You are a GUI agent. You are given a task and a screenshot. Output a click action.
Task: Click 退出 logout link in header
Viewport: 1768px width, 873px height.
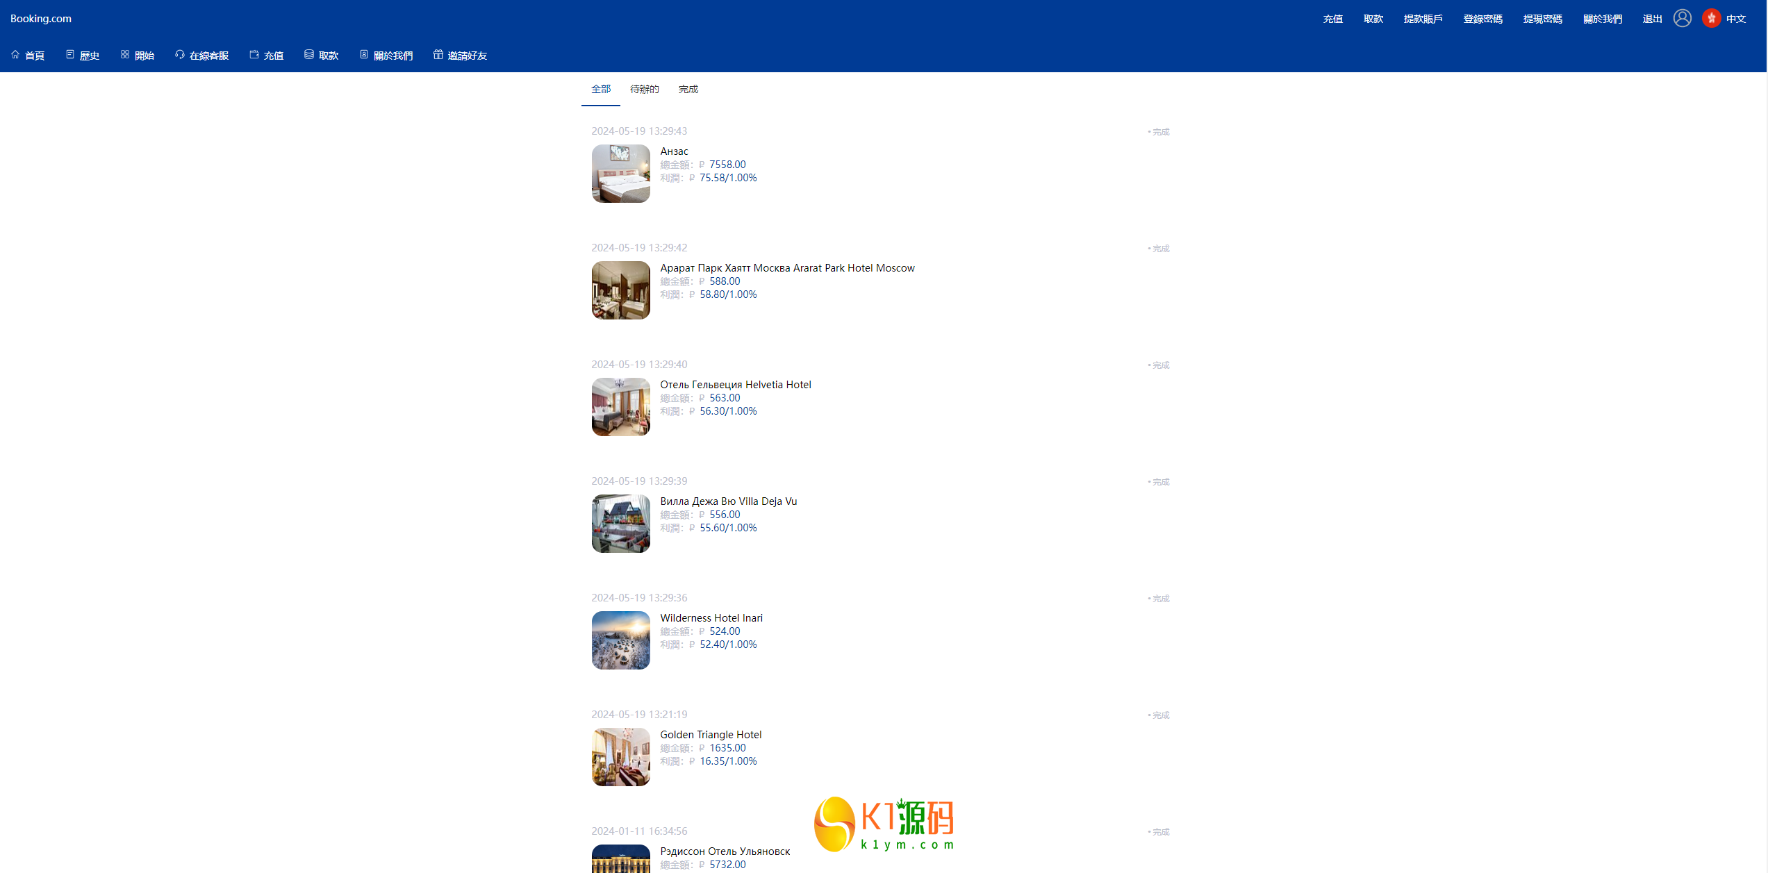pos(1651,19)
